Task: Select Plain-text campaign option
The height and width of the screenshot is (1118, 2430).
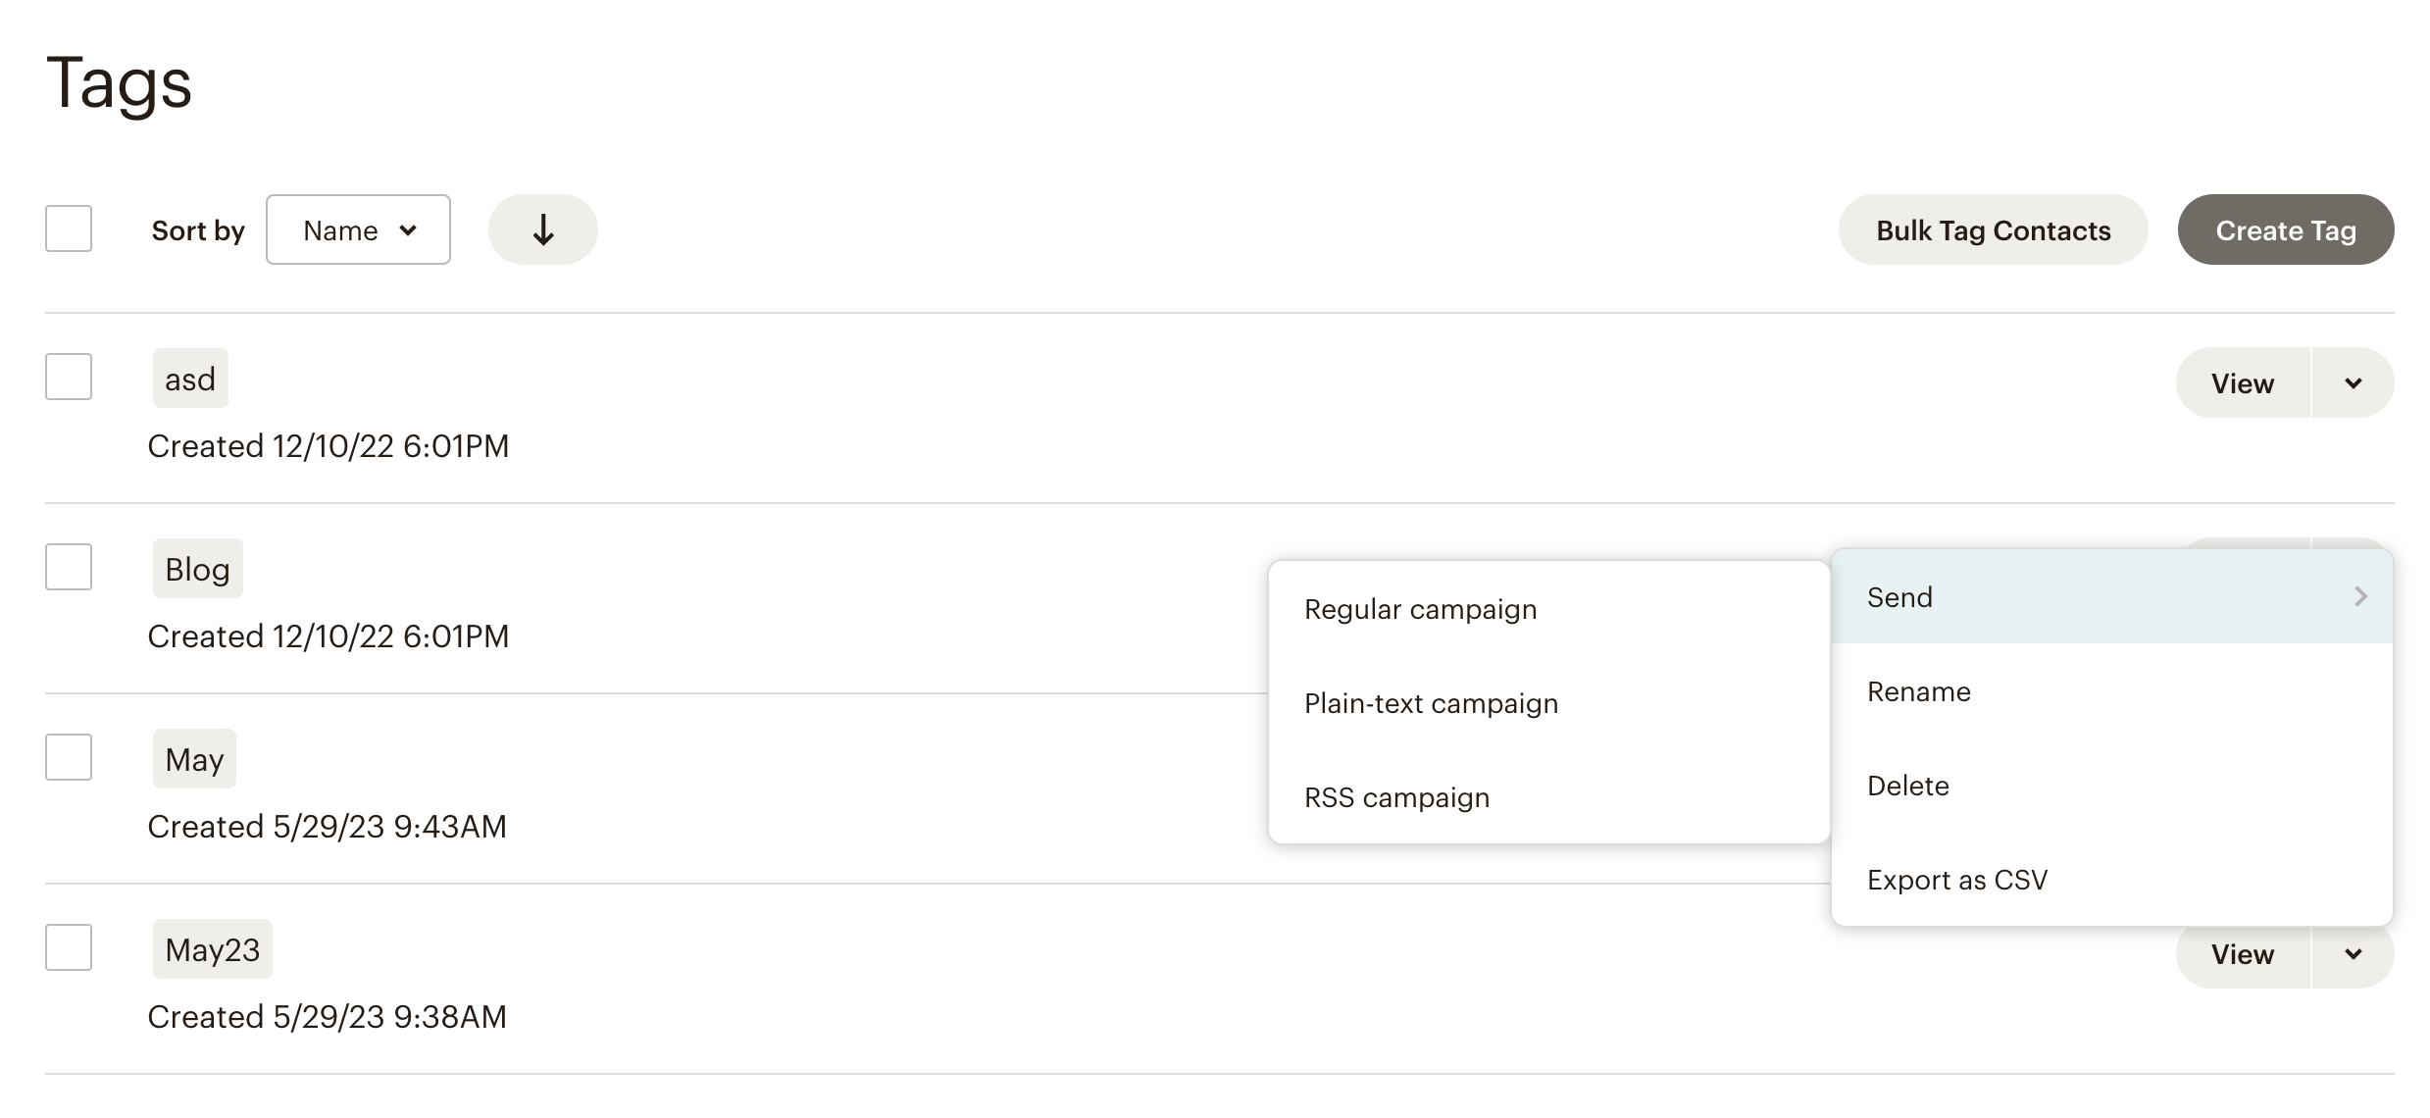Action: [1431, 703]
